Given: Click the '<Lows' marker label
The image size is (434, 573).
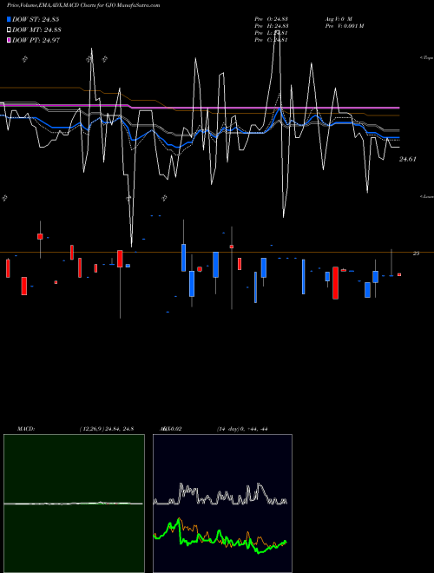Looking at the screenshot, I should pyautogui.click(x=427, y=196).
